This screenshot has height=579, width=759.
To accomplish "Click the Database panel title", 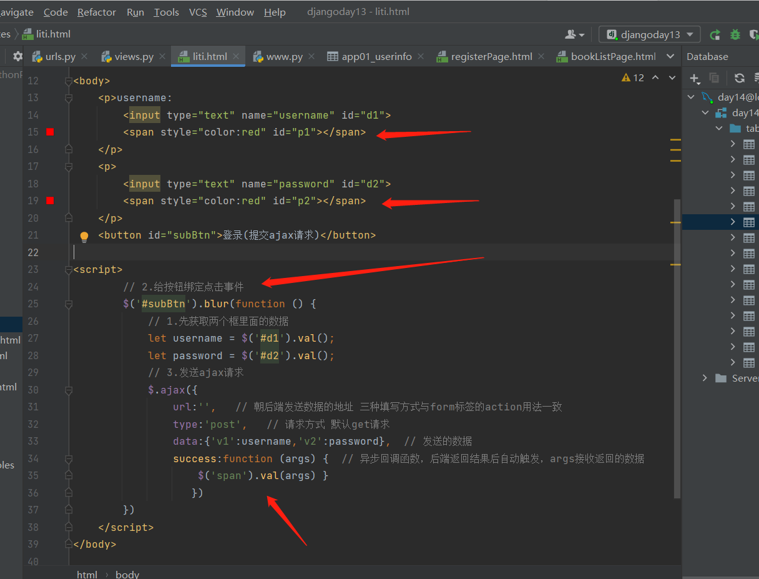I will pos(707,56).
